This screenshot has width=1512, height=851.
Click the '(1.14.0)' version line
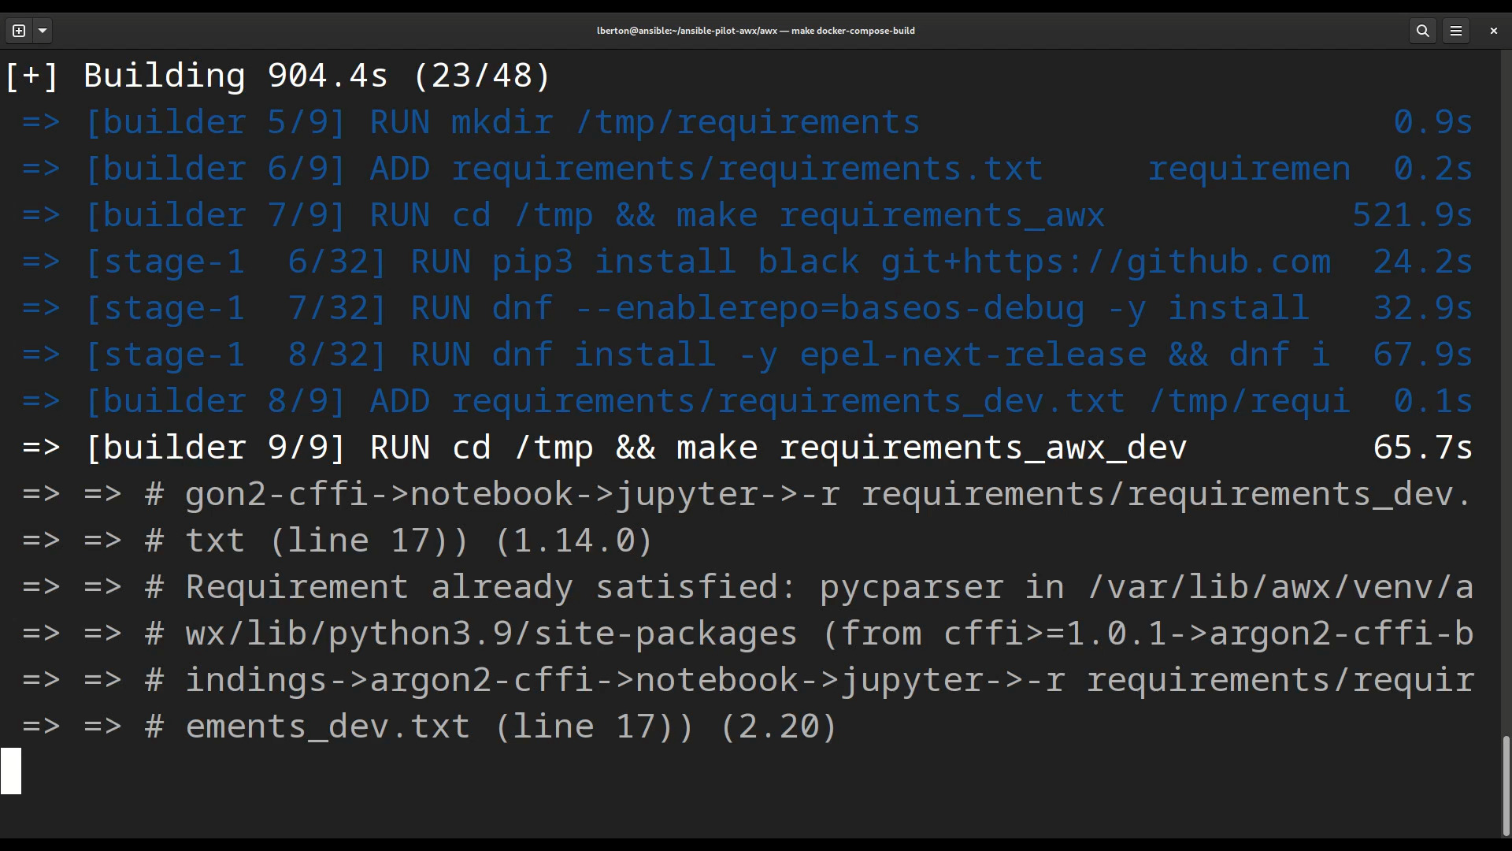pyautogui.click(x=337, y=541)
